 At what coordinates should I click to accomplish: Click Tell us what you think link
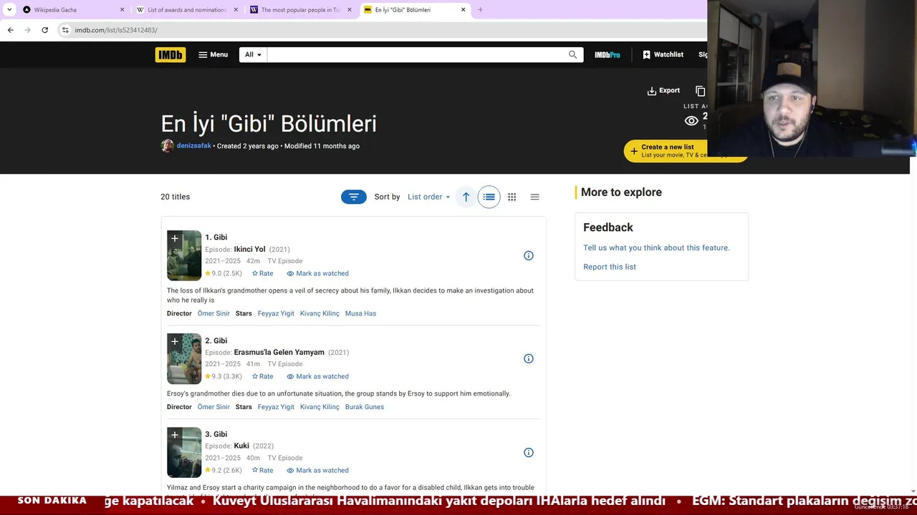(656, 247)
